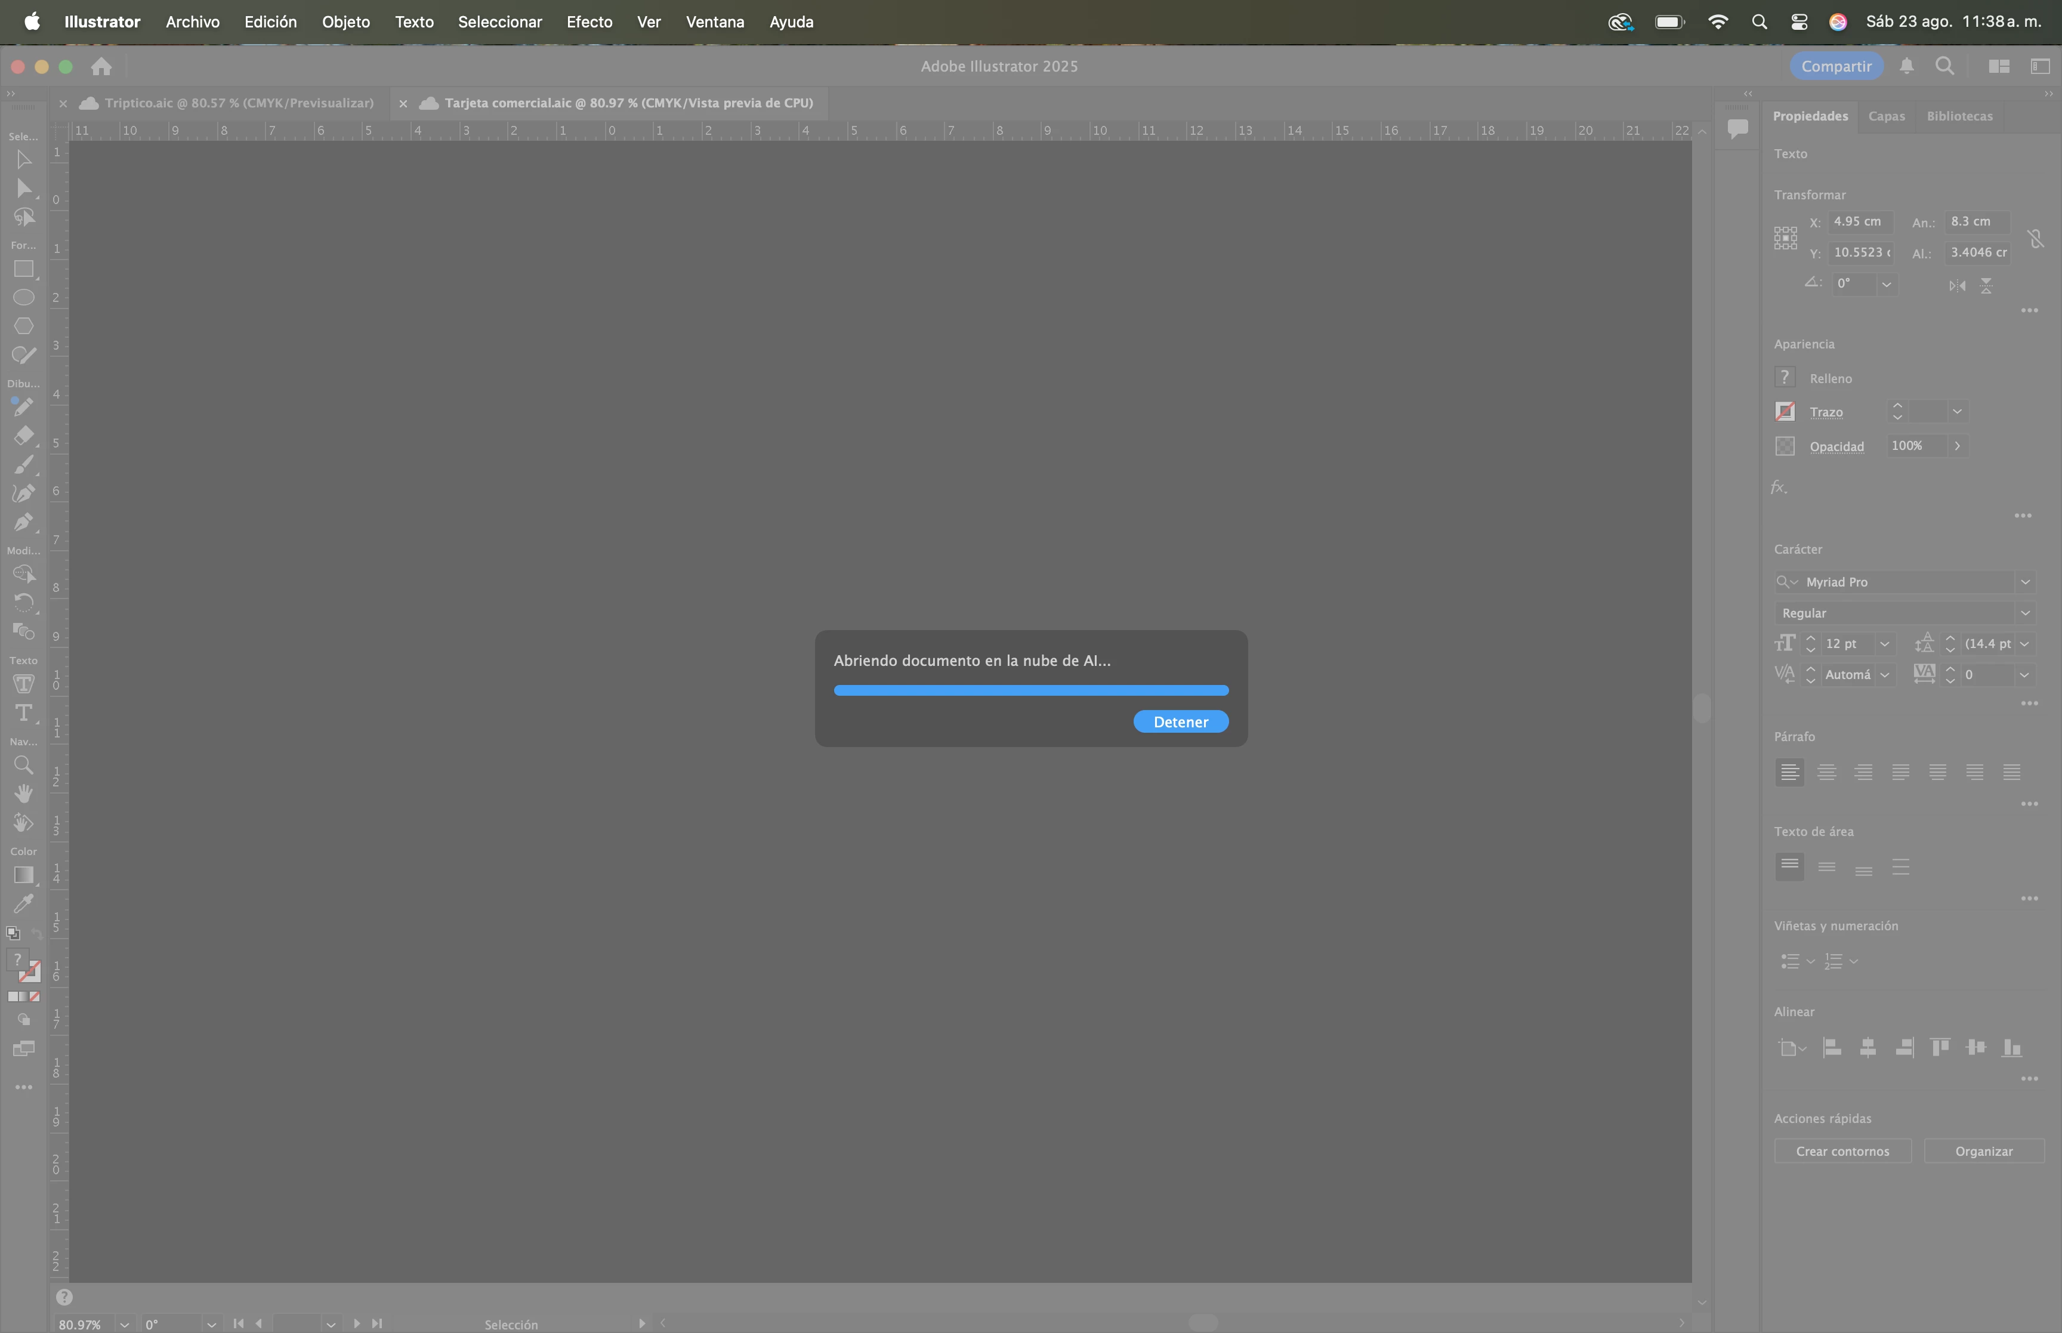Select the Type tool
Screen dimensions: 2062x1333
(23, 712)
